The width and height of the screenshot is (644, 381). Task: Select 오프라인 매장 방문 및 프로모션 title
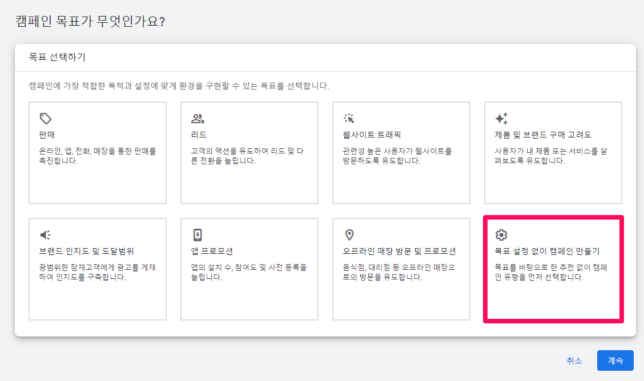tap(399, 251)
